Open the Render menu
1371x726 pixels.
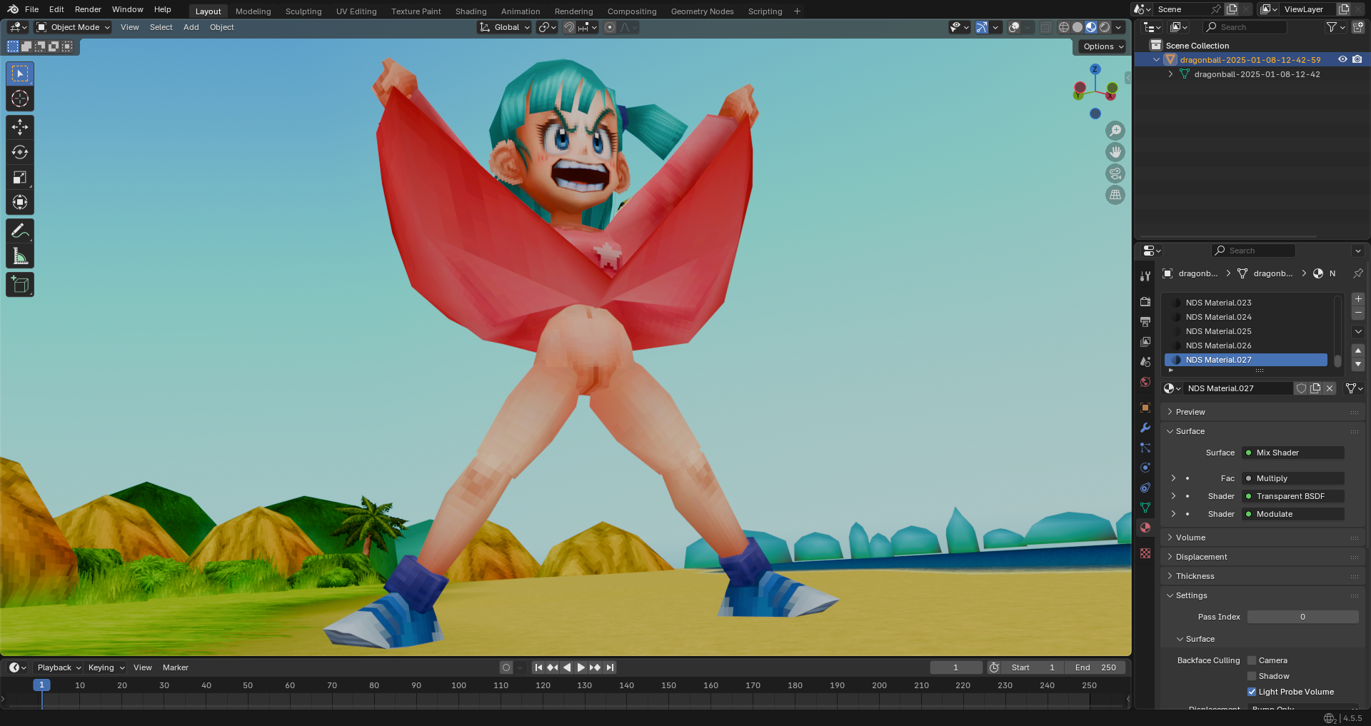coord(88,9)
